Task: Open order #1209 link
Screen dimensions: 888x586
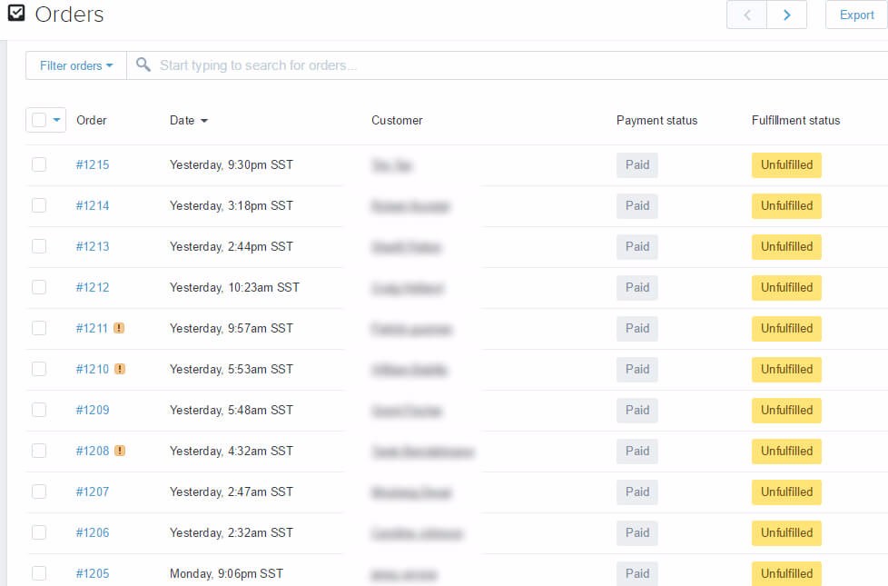Action: pos(93,410)
